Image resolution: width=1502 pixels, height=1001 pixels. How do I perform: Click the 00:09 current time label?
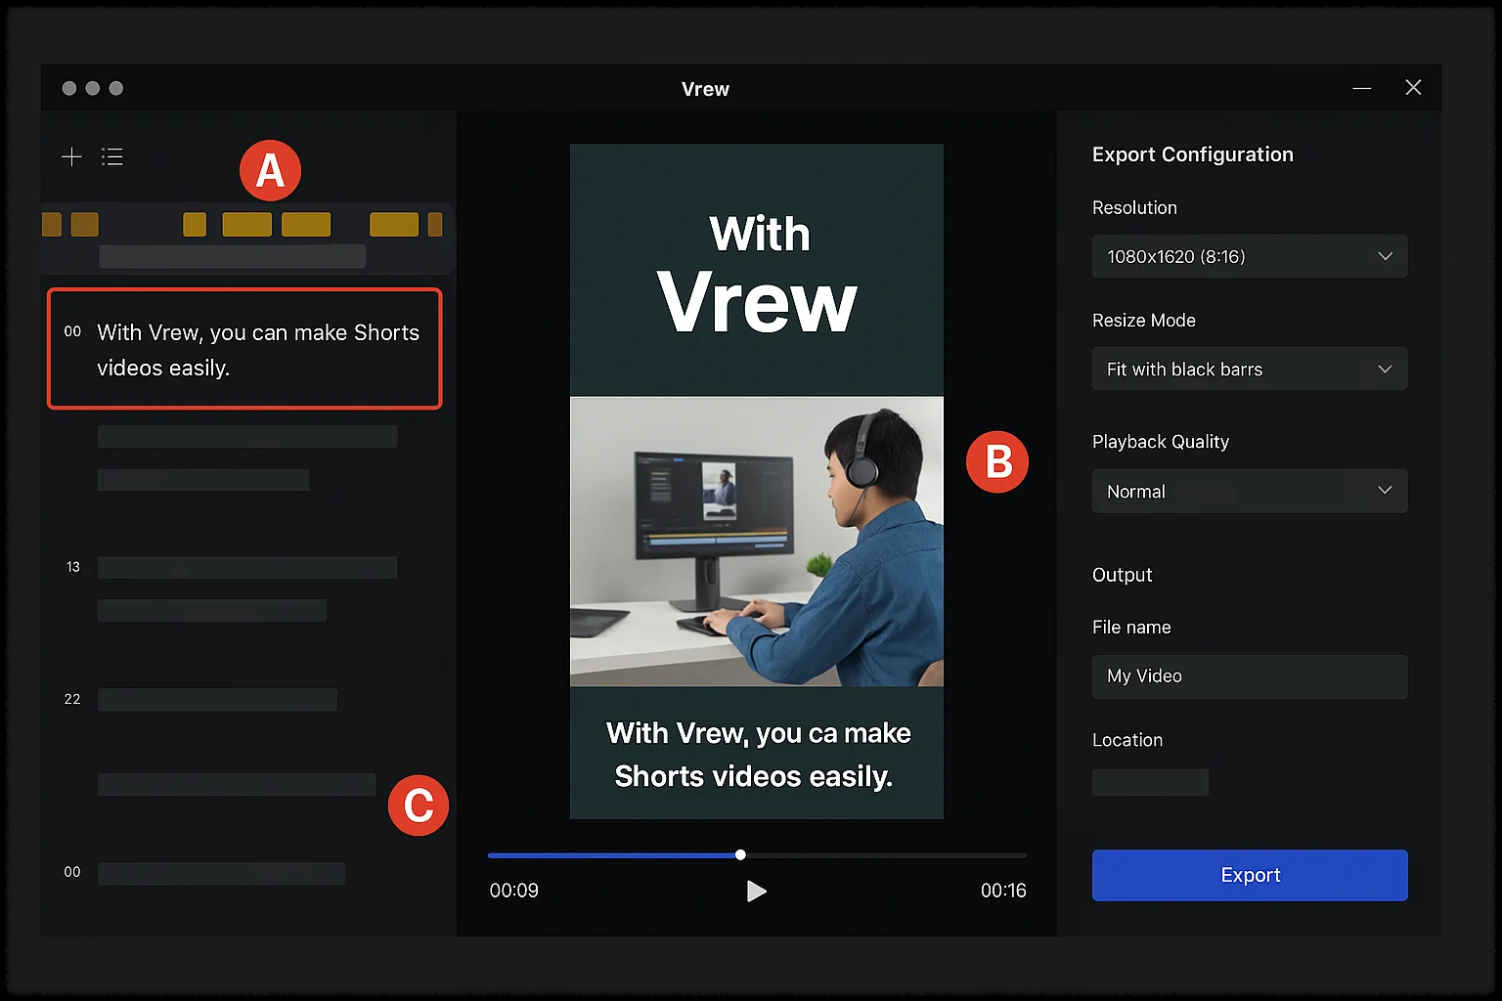point(514,891)
